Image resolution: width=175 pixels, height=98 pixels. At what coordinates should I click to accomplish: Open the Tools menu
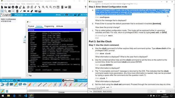[x=23, y=4]
